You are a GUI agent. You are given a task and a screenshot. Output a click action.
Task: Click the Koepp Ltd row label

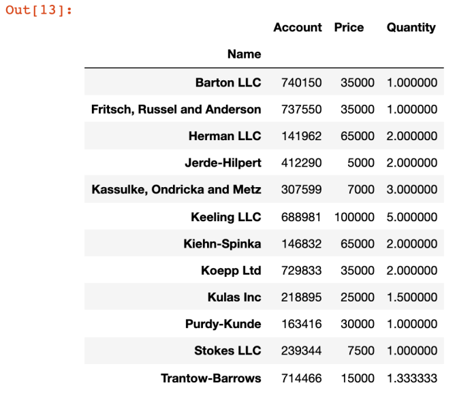(231, 271)
